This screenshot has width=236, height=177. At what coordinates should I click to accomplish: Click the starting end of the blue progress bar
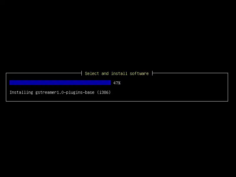coord(10,83)
